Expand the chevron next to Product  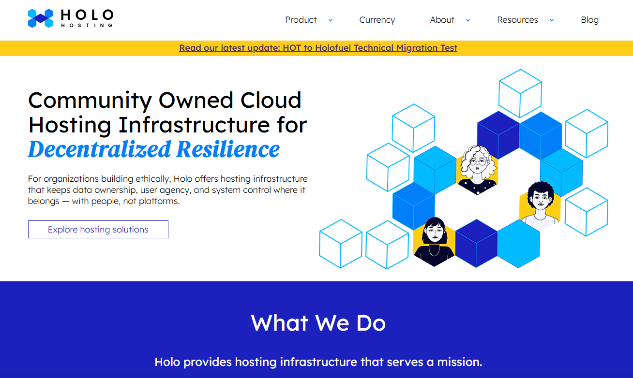point(331,20)
